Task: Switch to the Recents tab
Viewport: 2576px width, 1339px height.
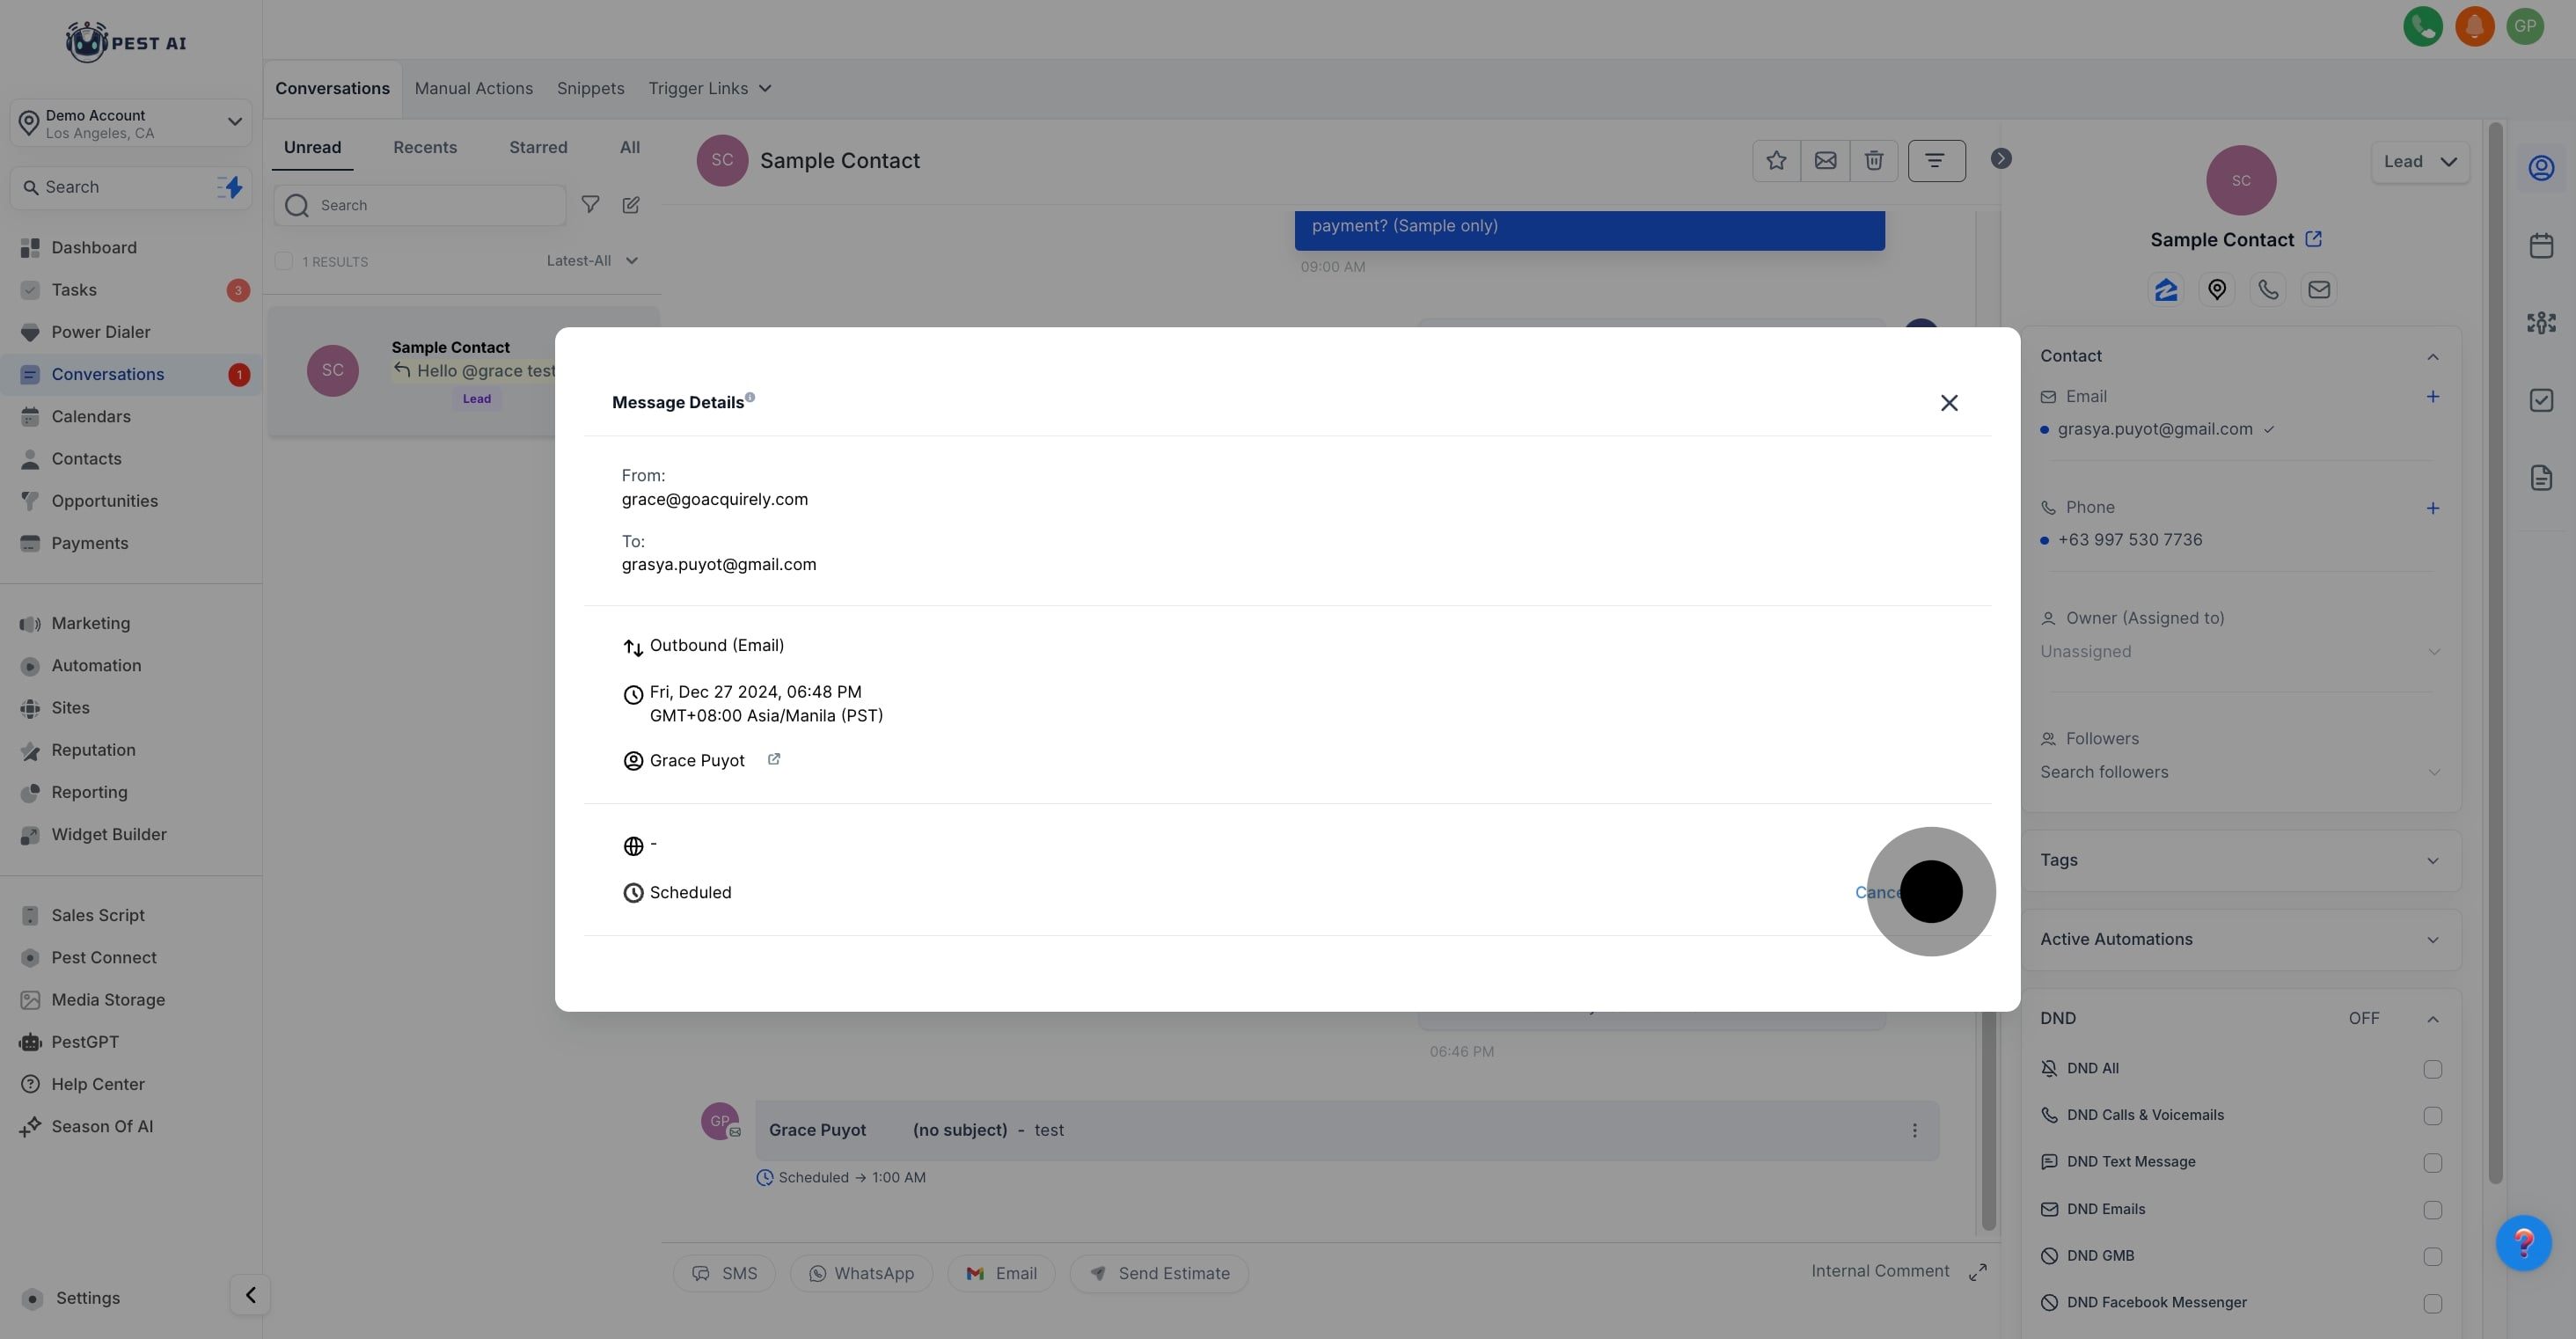Action: point(424,148)
